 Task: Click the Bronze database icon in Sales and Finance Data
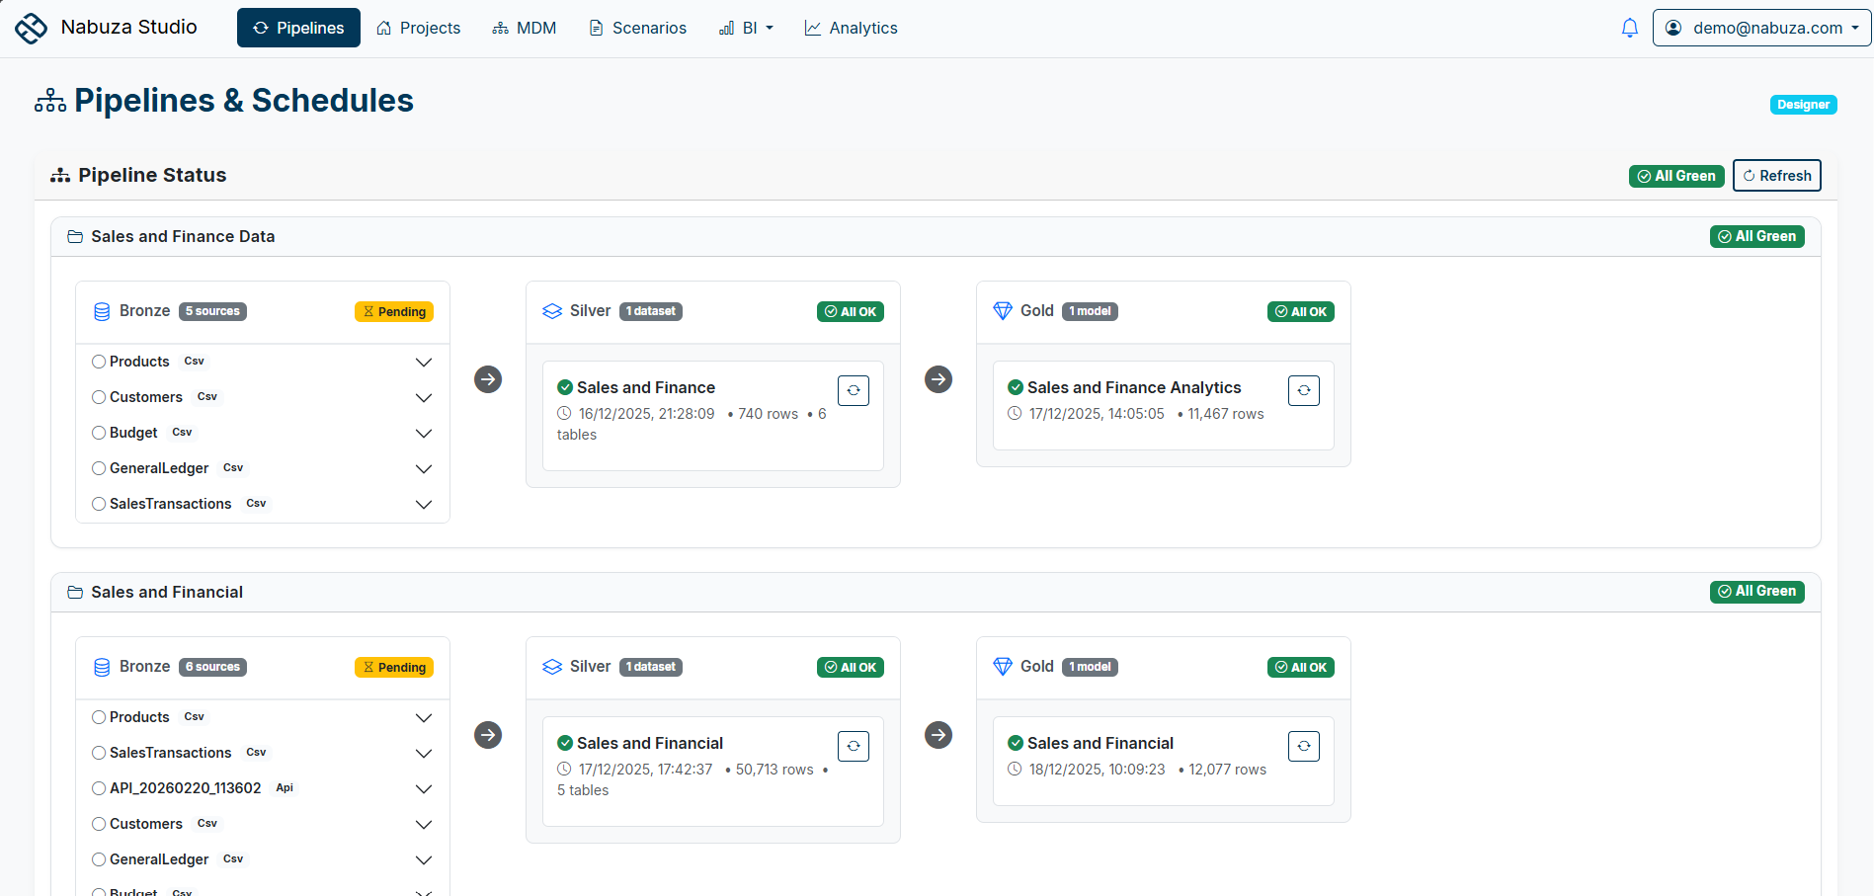click(102, 310)
